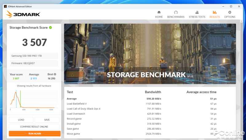Click Load Call of Duty: Black Ops 4 row
The width and height of the screenshot is (246, 140).
[x=142, y=109]
